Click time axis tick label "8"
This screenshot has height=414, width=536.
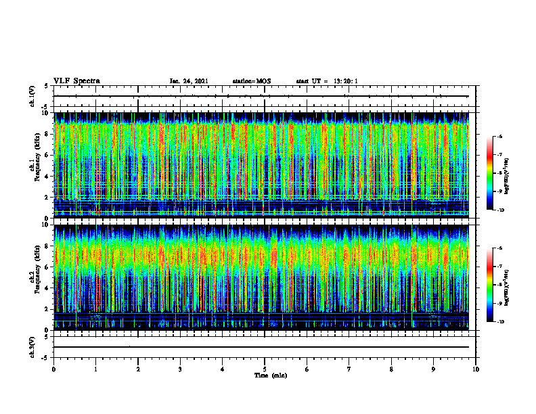391,369
